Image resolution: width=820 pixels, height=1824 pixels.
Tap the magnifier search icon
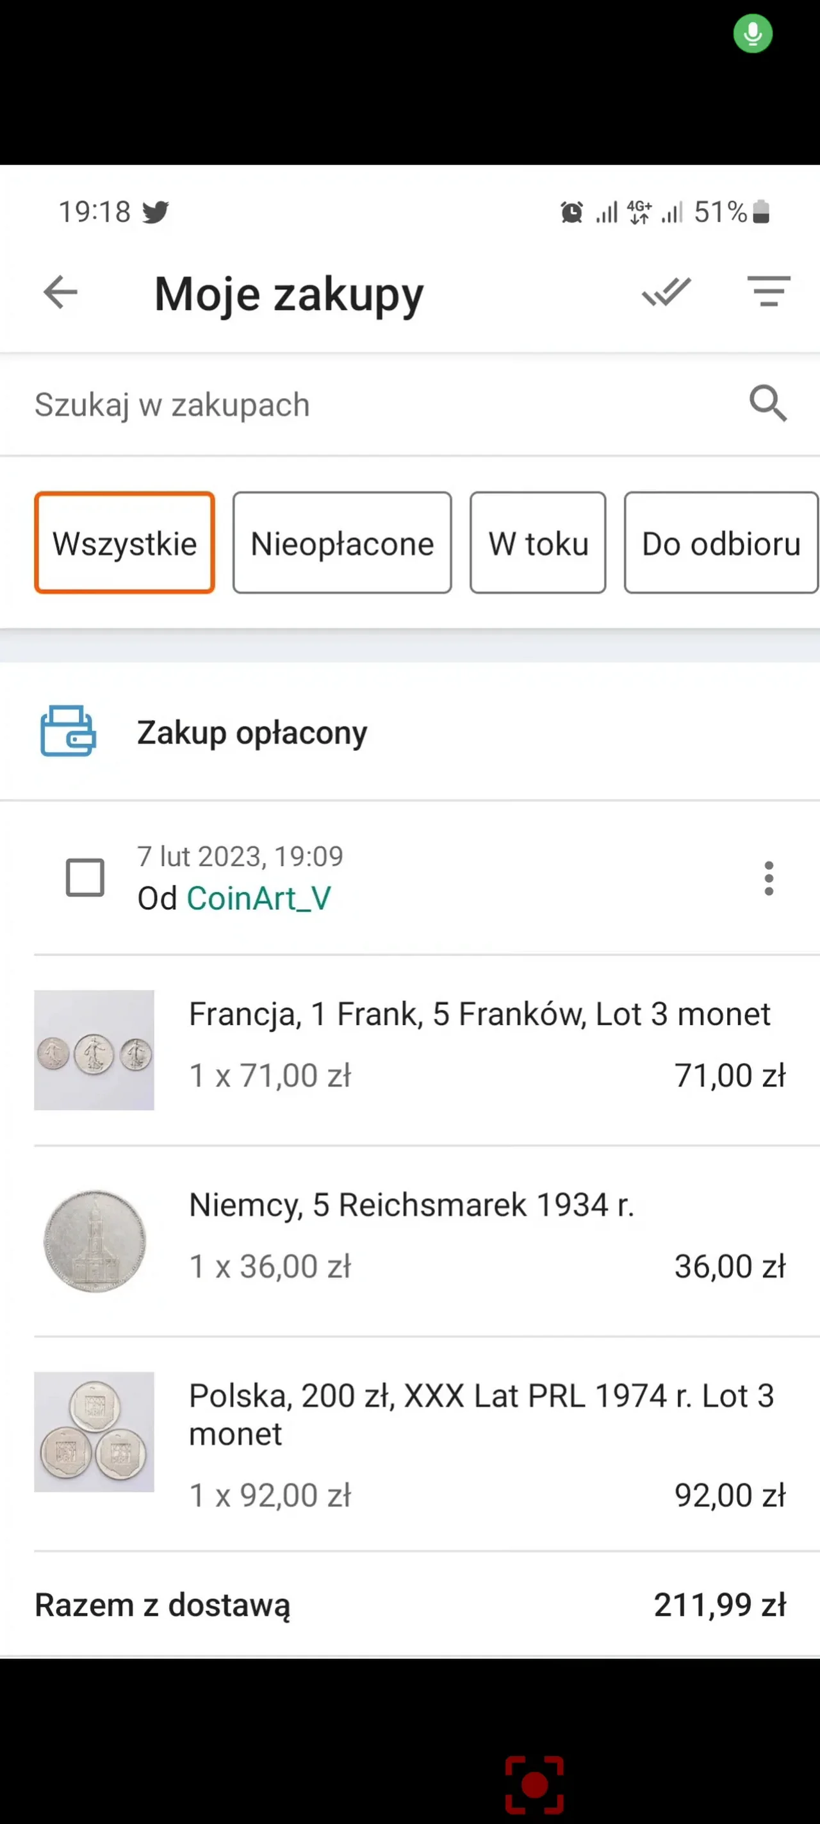(767, 404)
